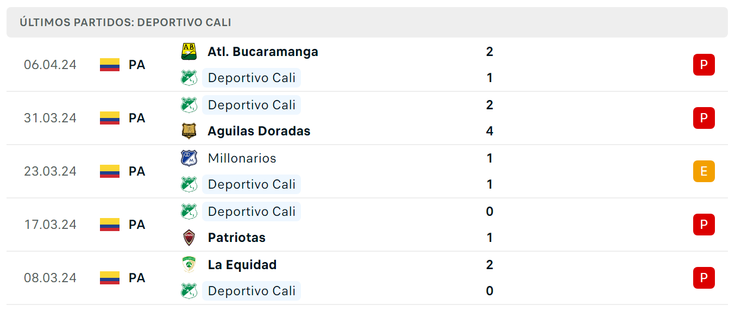735x311 pixels.
Task: Click the Deportivo Cali crest in the 06.04.24 match
Action: (x=189, y=78)
